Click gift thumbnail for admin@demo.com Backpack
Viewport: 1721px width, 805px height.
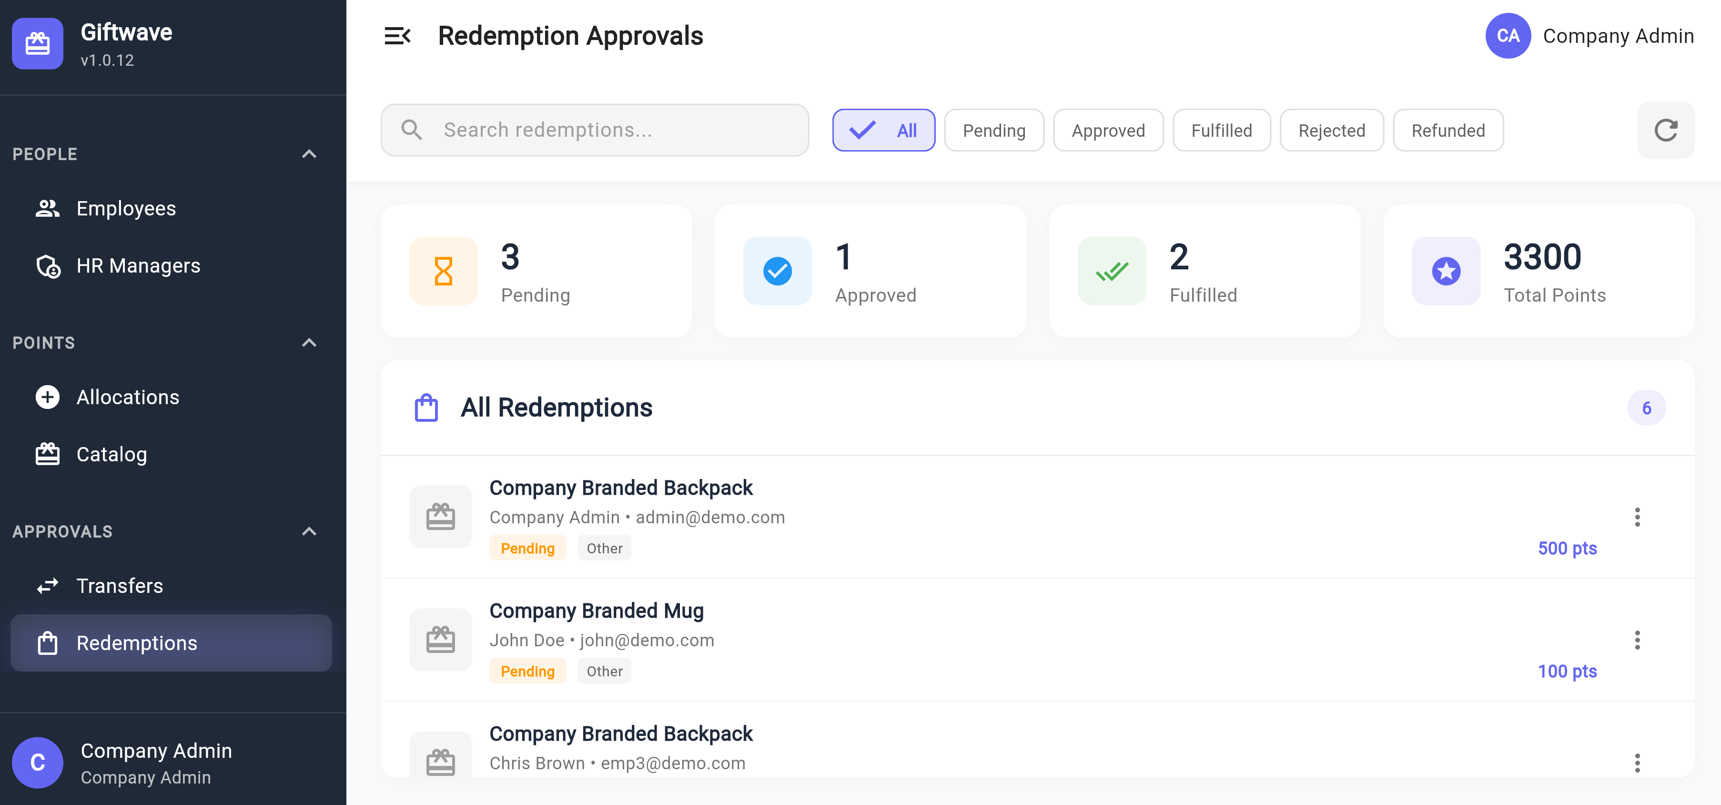(x=441, y=517)
